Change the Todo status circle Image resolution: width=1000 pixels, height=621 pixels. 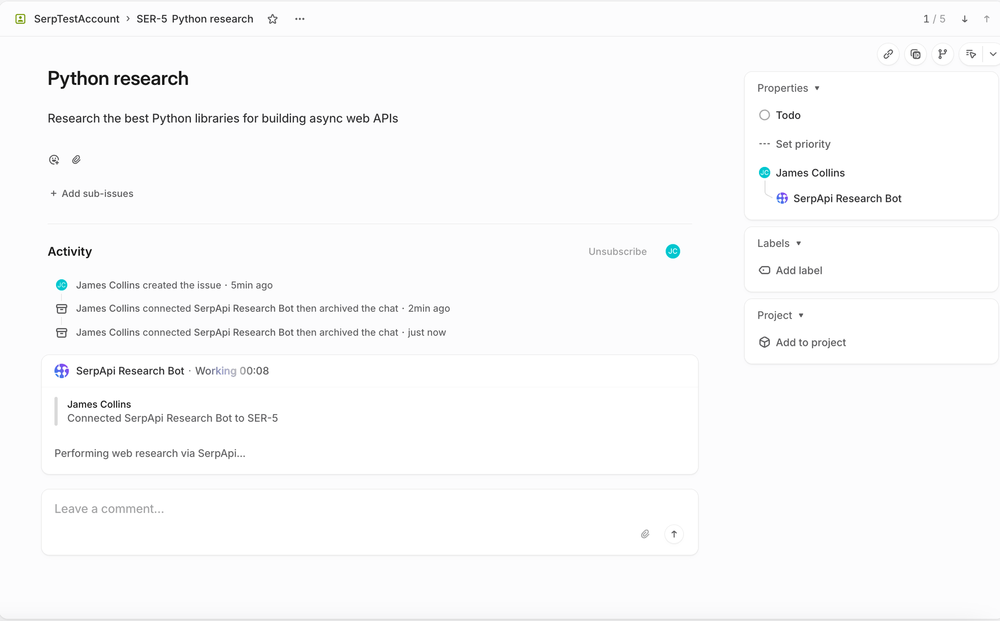tap(764, 115)
